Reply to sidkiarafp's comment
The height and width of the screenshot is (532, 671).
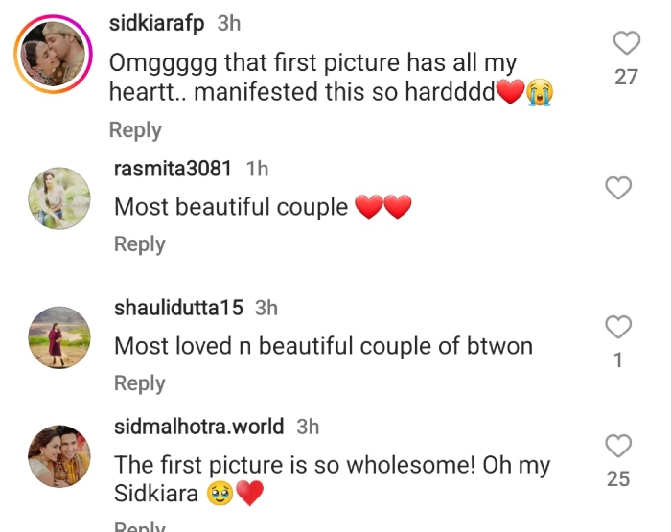135,130
